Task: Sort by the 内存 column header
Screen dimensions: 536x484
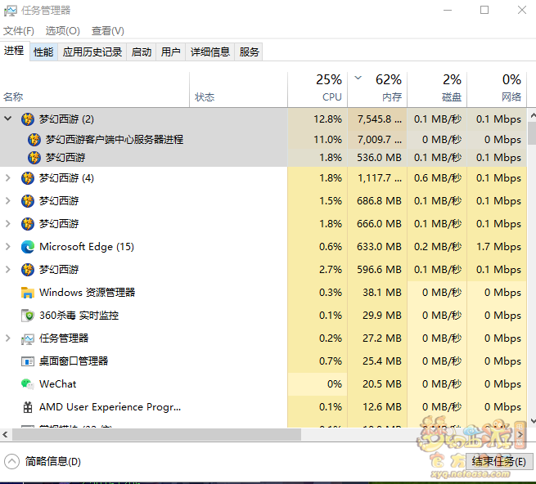Action: pyautogui.click(x=377, y=90)
